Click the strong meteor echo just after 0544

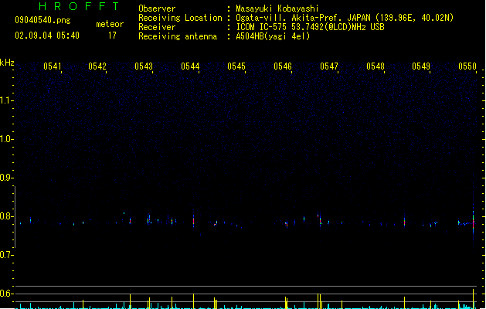point(193,221)
